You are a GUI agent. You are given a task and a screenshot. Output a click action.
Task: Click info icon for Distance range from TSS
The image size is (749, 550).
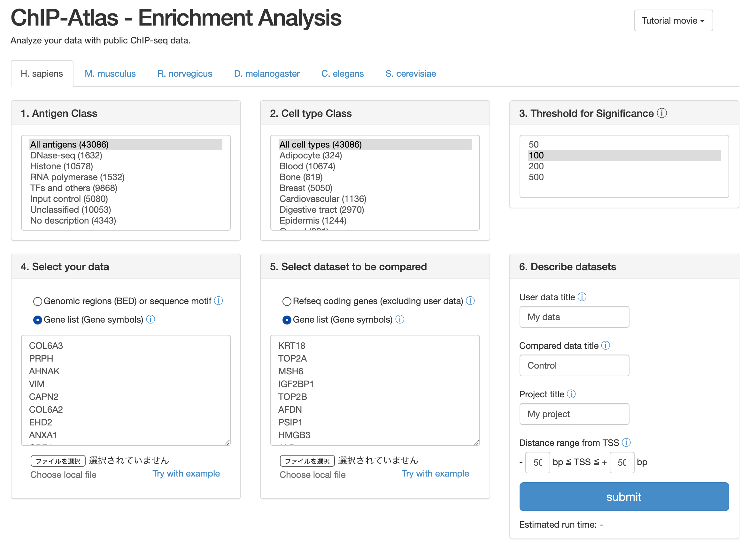pyautogui.click(x=626, y=442)
